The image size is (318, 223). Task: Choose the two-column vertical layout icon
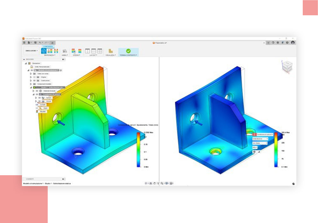coord(87,51)
